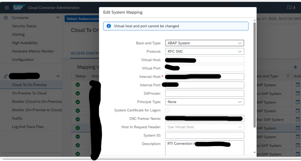Click the add mapping plus icon
This screenshot has width=301, height=161.
295,67
